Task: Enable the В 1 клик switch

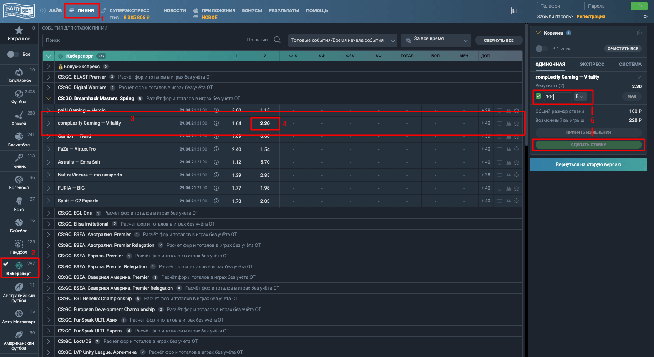Action: (x=542, y=49)
